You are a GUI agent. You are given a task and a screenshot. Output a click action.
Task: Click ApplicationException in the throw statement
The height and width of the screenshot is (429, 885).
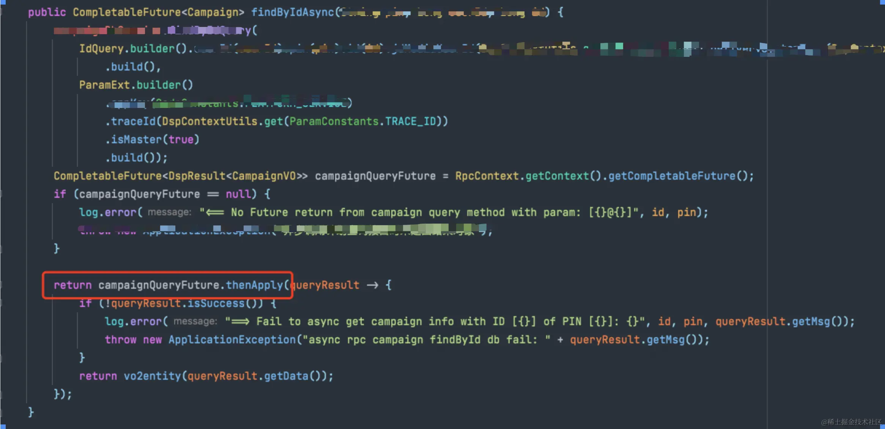(232, 340)
